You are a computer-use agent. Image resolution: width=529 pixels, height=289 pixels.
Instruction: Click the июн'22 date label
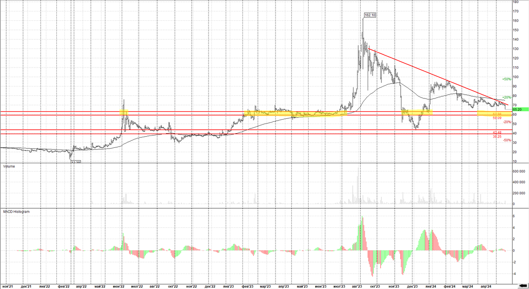pos(119,286)
